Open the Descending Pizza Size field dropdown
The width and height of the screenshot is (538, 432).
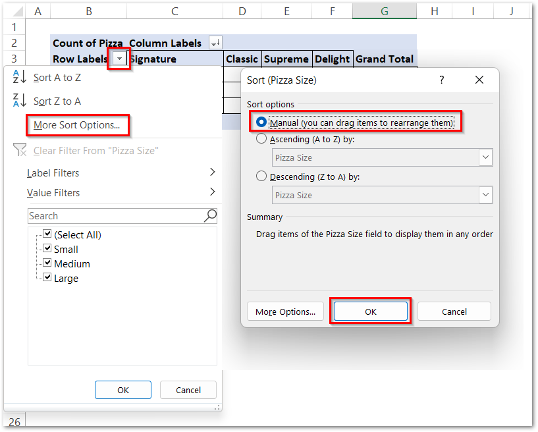pyautogui.click(x=485, y=195)
